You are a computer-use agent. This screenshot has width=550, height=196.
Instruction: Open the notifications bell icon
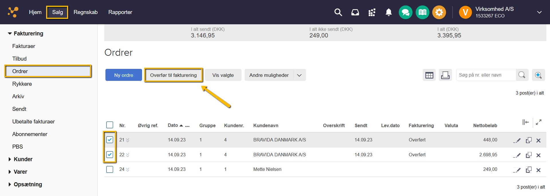(x=388, y=12)
